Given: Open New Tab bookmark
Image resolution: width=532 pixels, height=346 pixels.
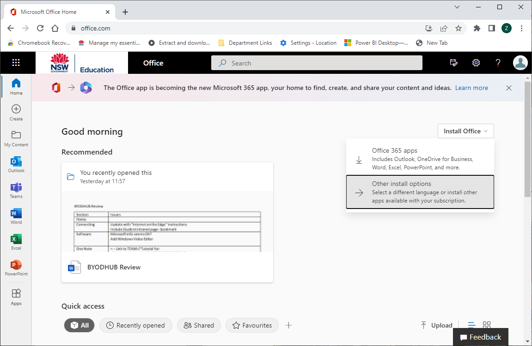Looking at the screenshot, I should click(432, 42).
